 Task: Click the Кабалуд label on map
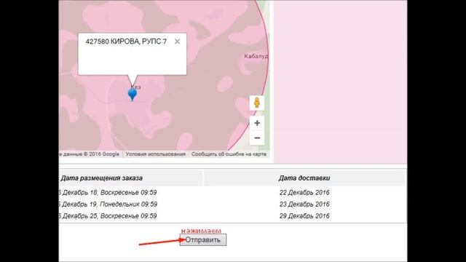coord(256,56)
